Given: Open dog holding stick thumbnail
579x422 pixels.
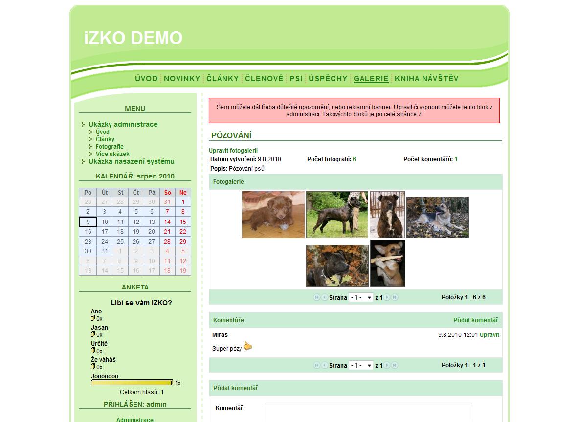Looking at the screenshot, I should point(388,263).
